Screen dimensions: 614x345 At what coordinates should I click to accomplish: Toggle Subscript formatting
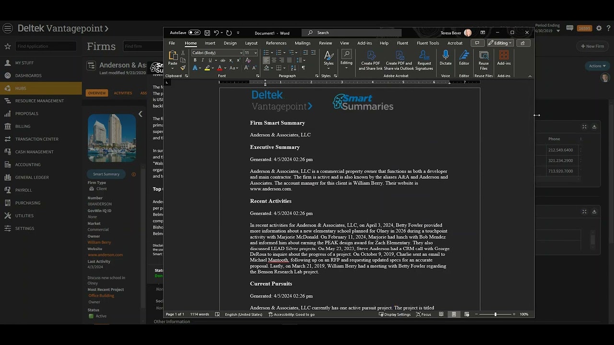[231, 60]
